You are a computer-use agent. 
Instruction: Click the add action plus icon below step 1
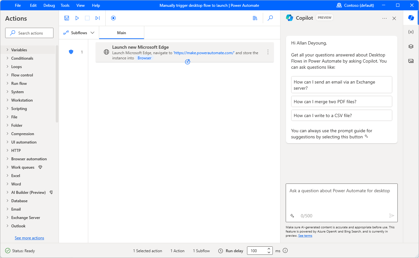[x=188, y=62]
